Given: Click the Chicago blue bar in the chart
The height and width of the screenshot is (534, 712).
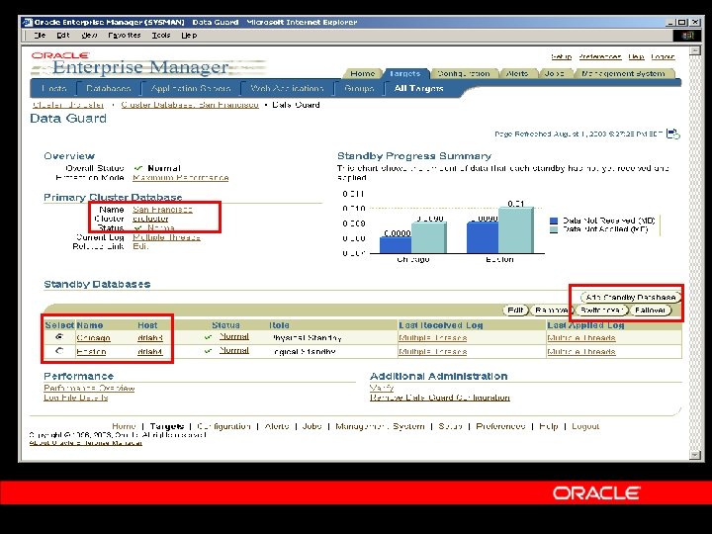Looking at the screenshot, I should pos(396,245).
